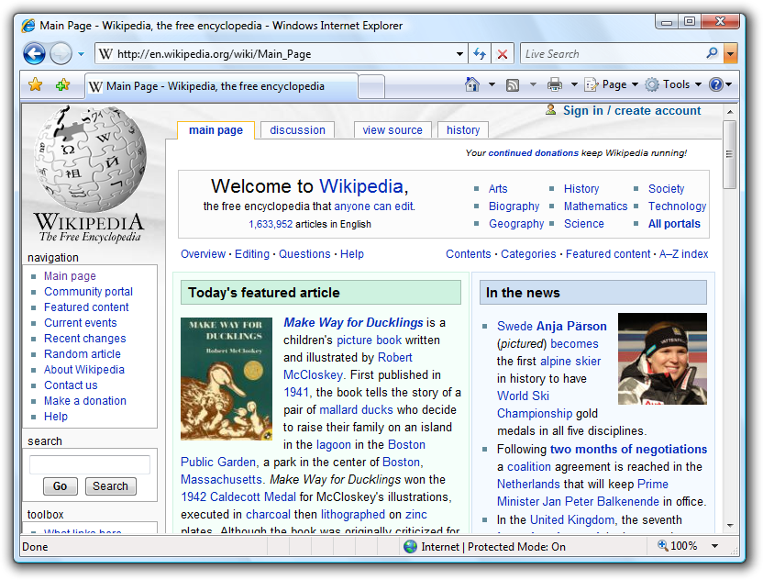Click the 1,633,952 articles count link

[x=271, y=224]
